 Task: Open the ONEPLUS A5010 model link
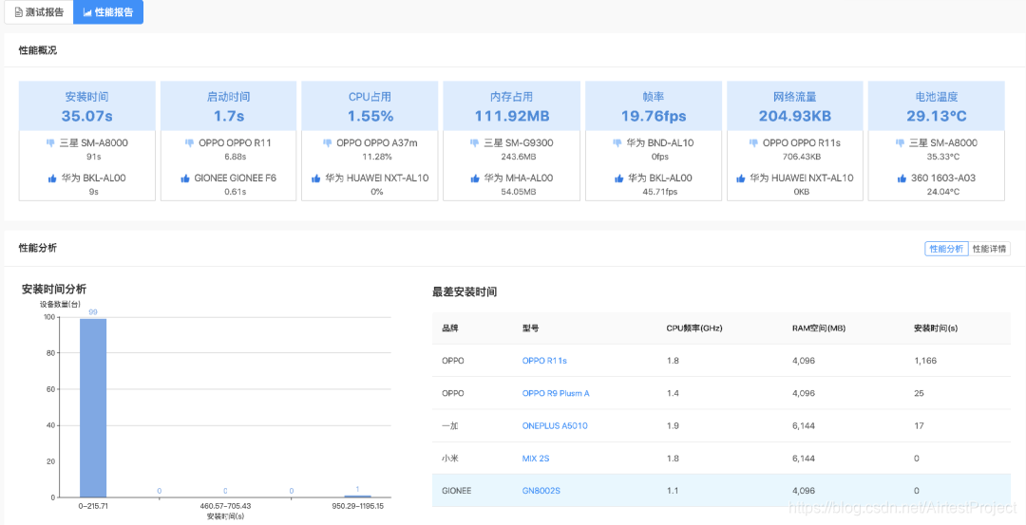tap(555, 425)
